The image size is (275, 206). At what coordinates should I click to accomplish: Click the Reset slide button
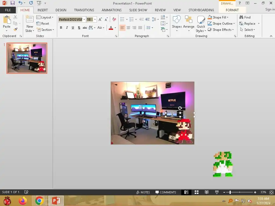[43, 24]
